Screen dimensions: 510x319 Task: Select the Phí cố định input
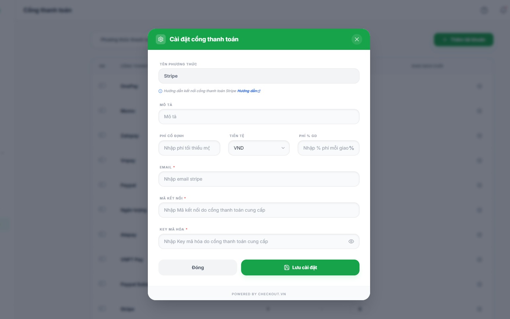coord(189,148)
